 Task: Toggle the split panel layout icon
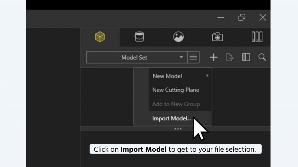[246, 57]
